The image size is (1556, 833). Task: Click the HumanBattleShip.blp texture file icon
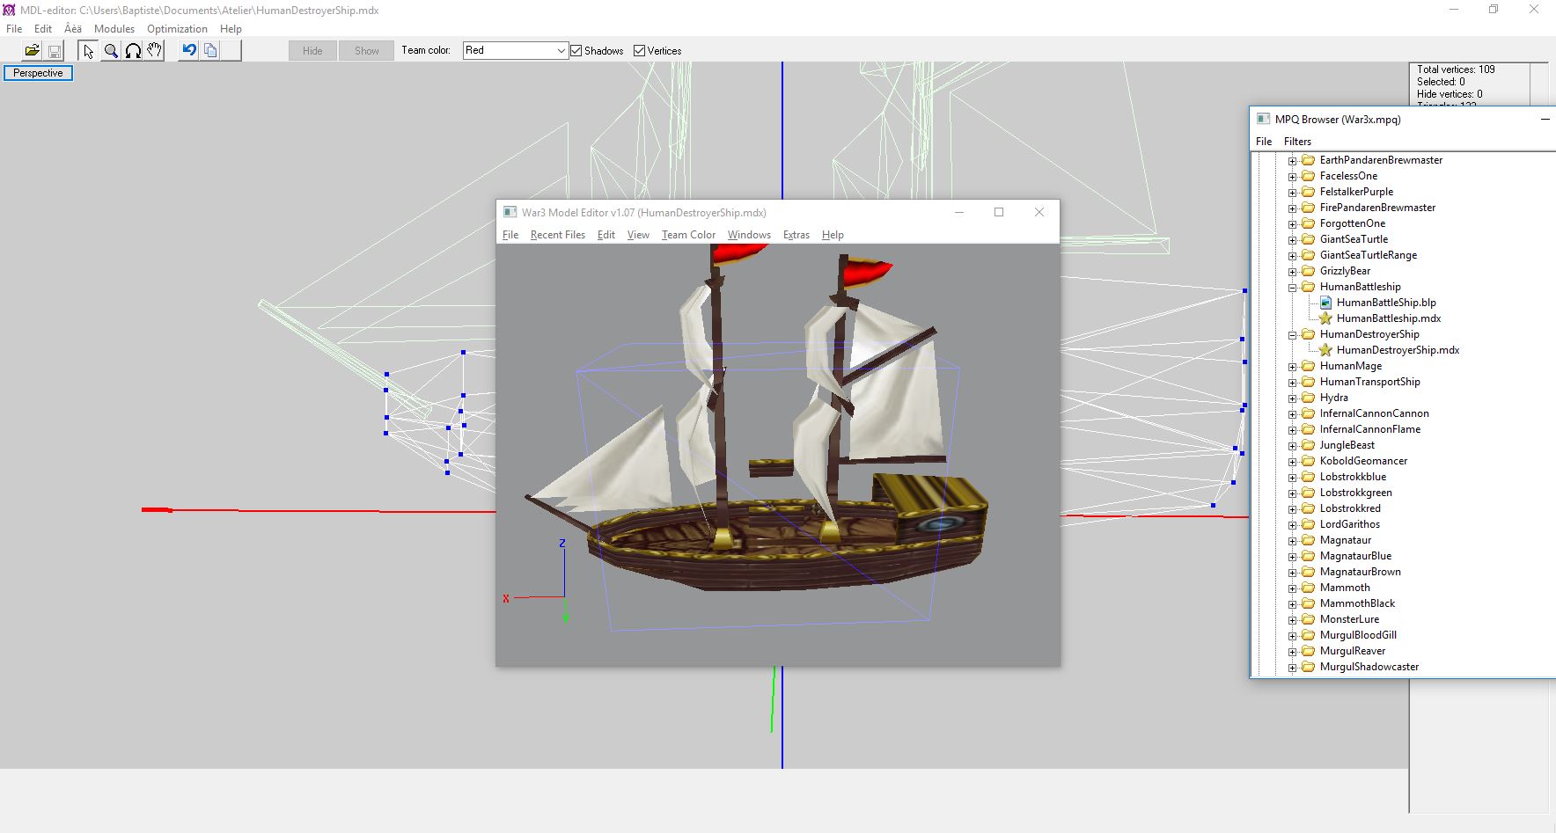[x=1325, y=303]
